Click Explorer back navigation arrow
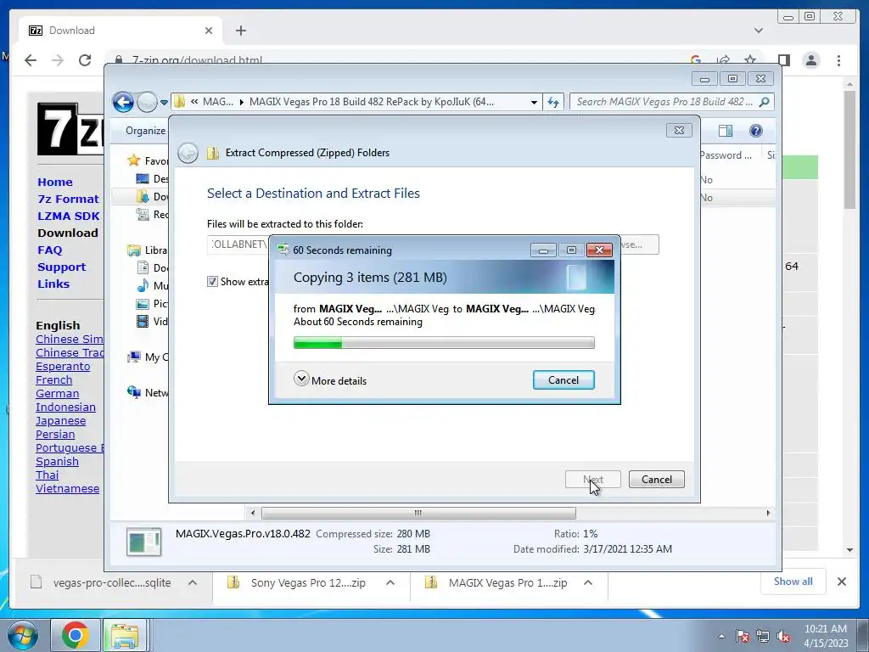 123,102
